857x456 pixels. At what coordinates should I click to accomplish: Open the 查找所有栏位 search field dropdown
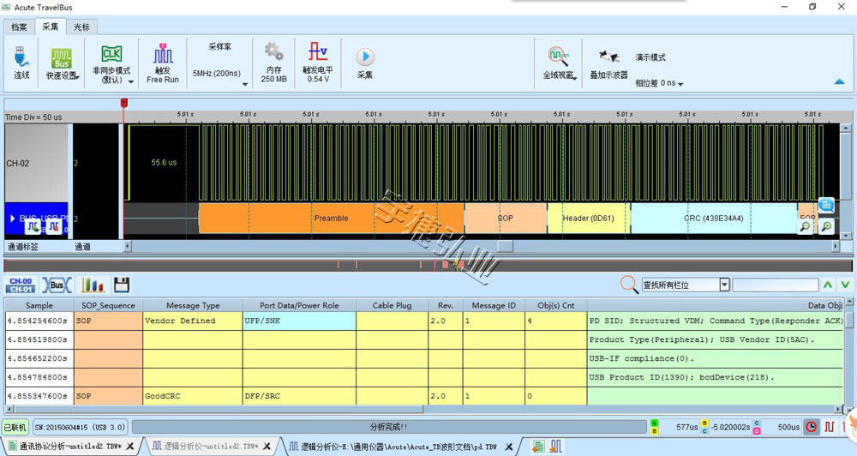[724, 285]
